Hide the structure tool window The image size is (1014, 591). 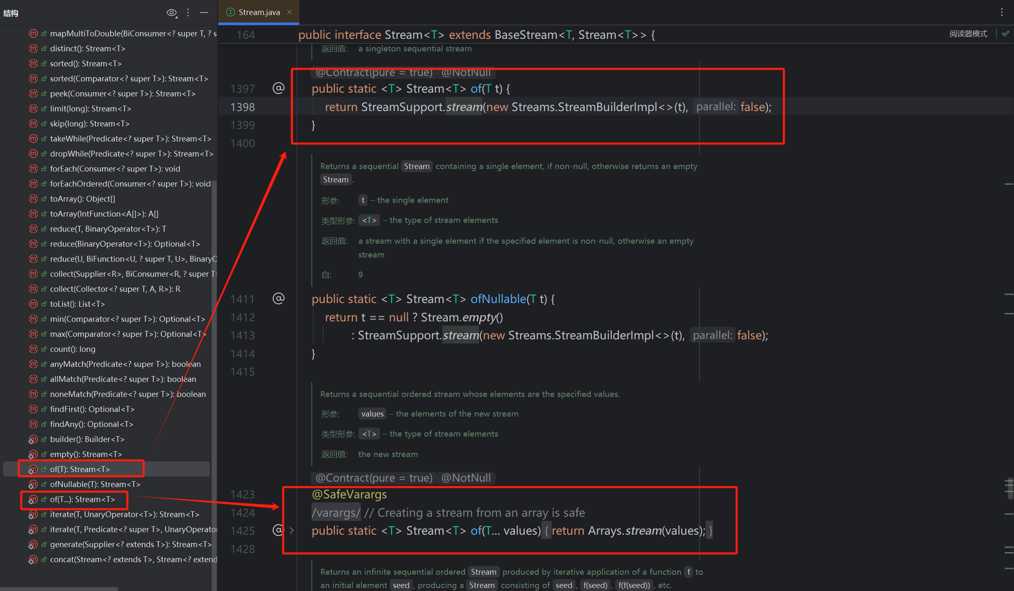click(204, 13)
